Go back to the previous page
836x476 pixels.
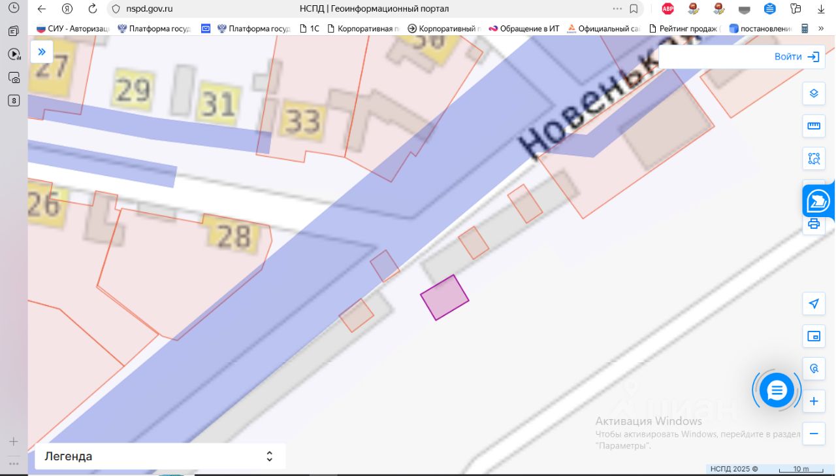pyautogui.click(x=42, y=9)
